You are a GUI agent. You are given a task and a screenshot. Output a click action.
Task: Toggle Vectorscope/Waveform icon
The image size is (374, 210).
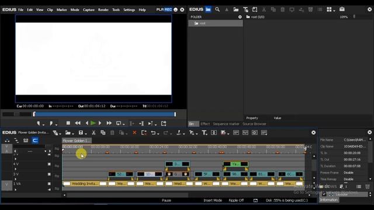pyautogui.click(x=255, y=132)
